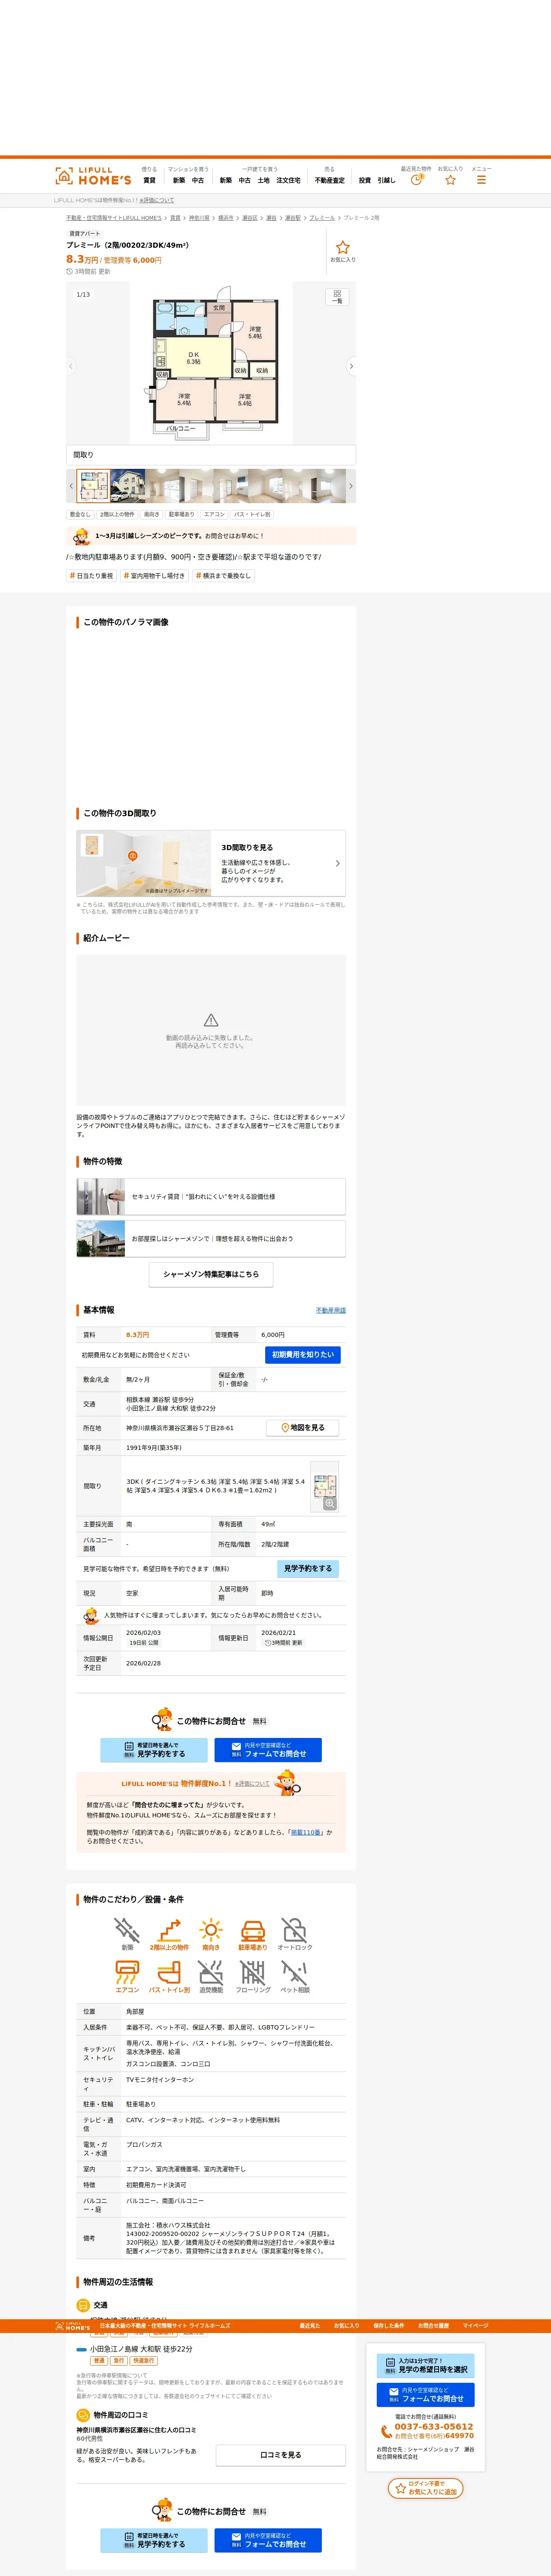Click the #日当たり重視 hashtag
This screenshot has height=2576, width=551.
pyautogui.click(x=91, y=576)
